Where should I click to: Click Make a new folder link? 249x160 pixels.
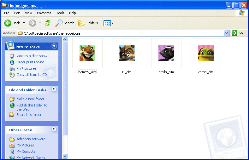click(x=30, y=99)
